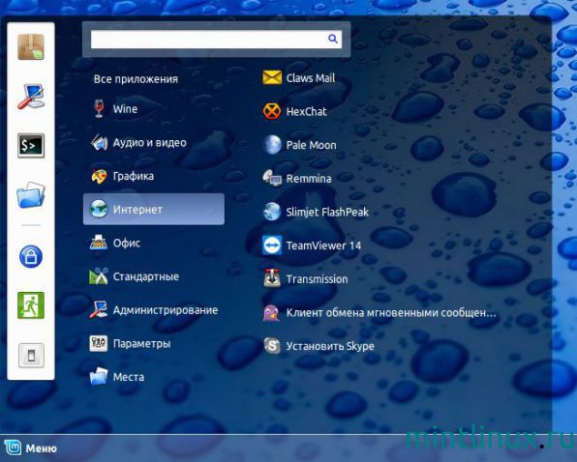The width and height of the screenshot is (577, 462).
Task: Launch Slimjet FlashPeak by its name
Action: click(x=327, y=212)
